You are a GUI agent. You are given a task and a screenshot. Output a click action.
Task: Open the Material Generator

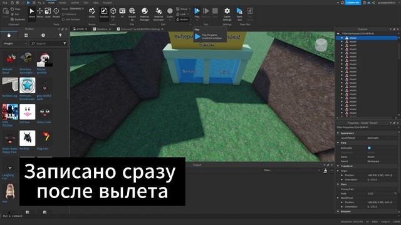click(159, 14)
